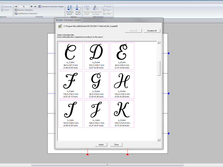Click the Delete command

pyautogui.click(x=5, y=10)
